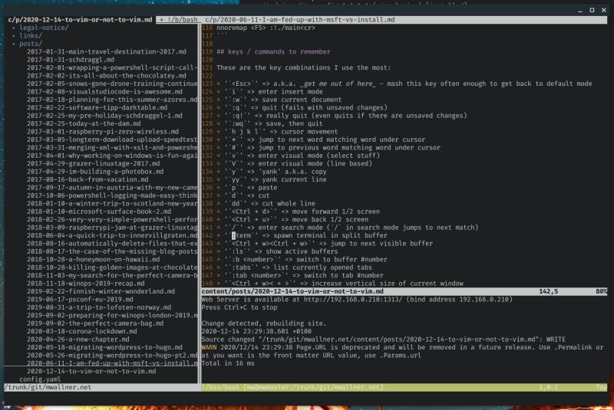
Task: Click the /trunk/git/mwallner.net tree status line
Action: pos(101,387)
